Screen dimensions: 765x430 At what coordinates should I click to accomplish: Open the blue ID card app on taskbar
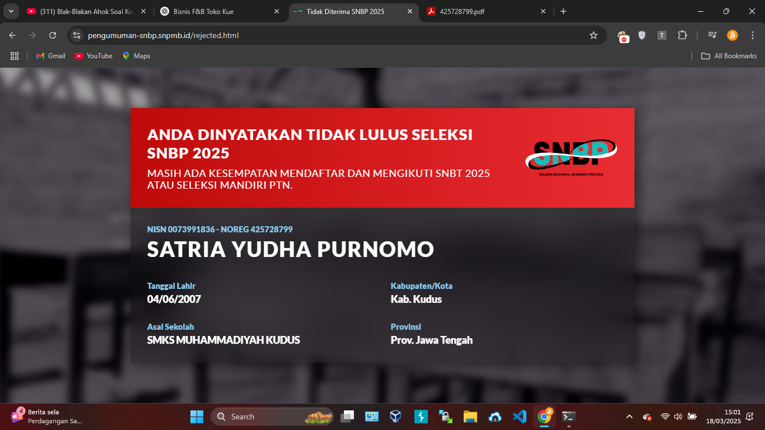tap(372, 417)
